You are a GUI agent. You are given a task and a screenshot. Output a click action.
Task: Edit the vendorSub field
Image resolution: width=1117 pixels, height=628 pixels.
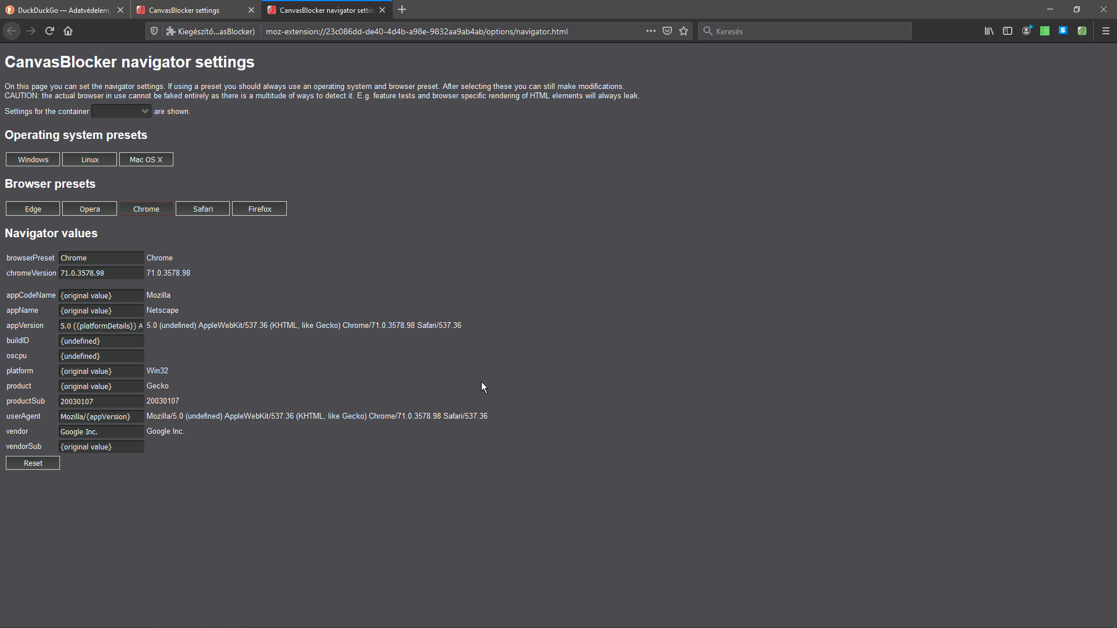101,447
